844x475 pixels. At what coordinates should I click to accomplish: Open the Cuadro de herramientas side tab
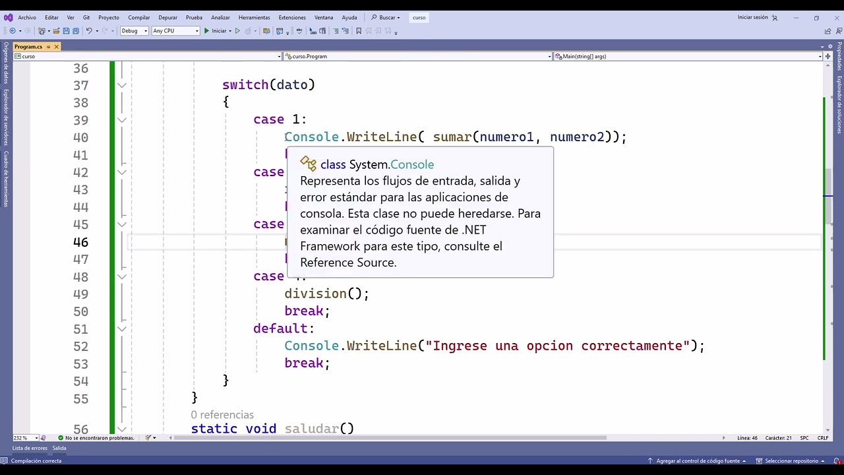click(5, 179)
